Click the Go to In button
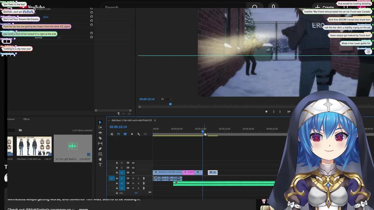 [x=289, y=111]
